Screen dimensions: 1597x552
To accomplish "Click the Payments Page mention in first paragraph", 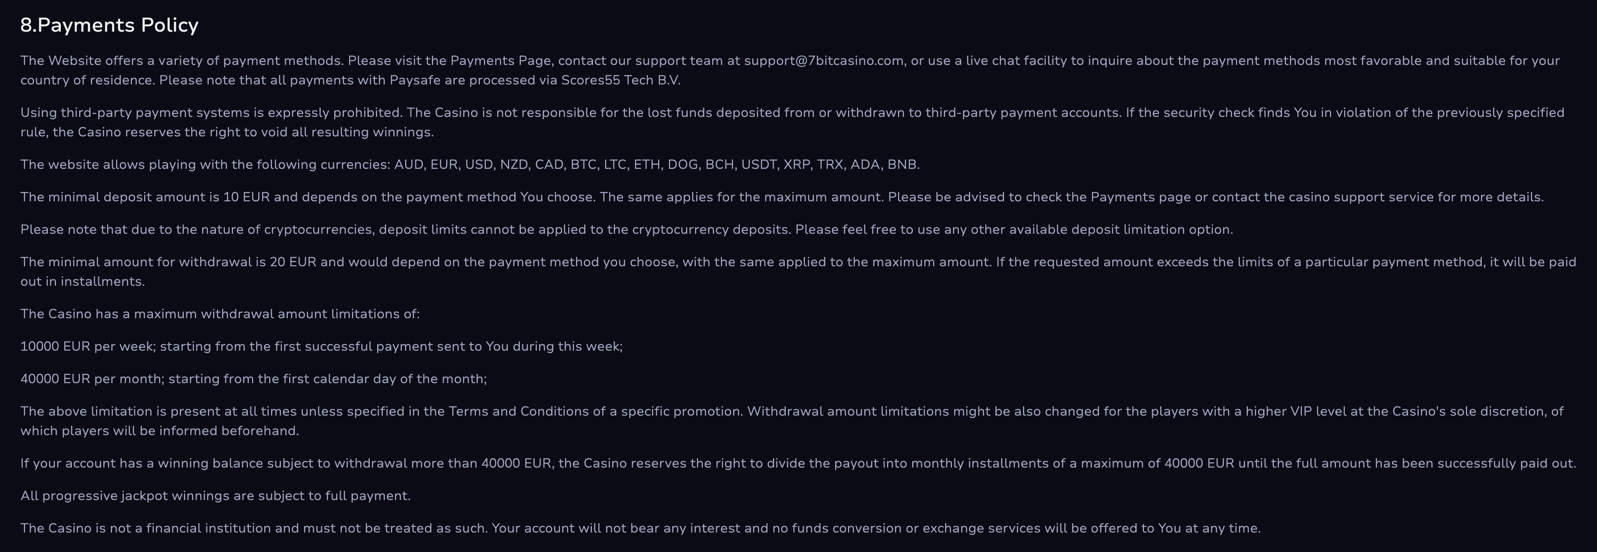I will pos(500,61).
